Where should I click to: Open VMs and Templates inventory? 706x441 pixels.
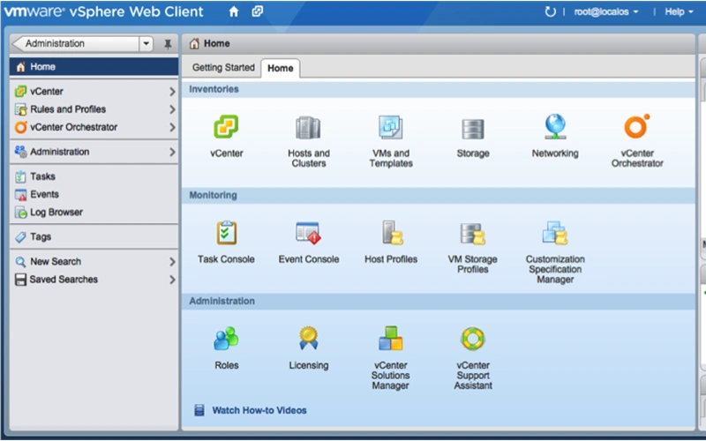[x=390, y=127]
